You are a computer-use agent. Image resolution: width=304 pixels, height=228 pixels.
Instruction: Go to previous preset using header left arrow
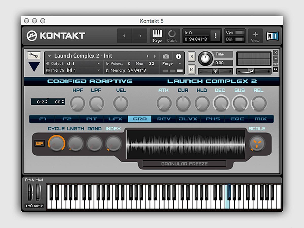tap(124, 36)
